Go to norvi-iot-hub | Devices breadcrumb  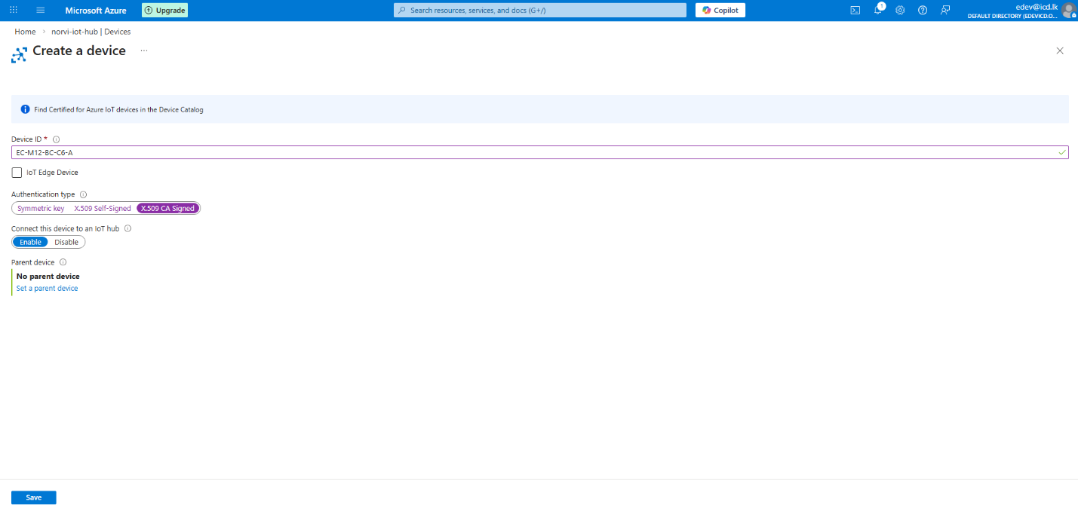(91, 32)
